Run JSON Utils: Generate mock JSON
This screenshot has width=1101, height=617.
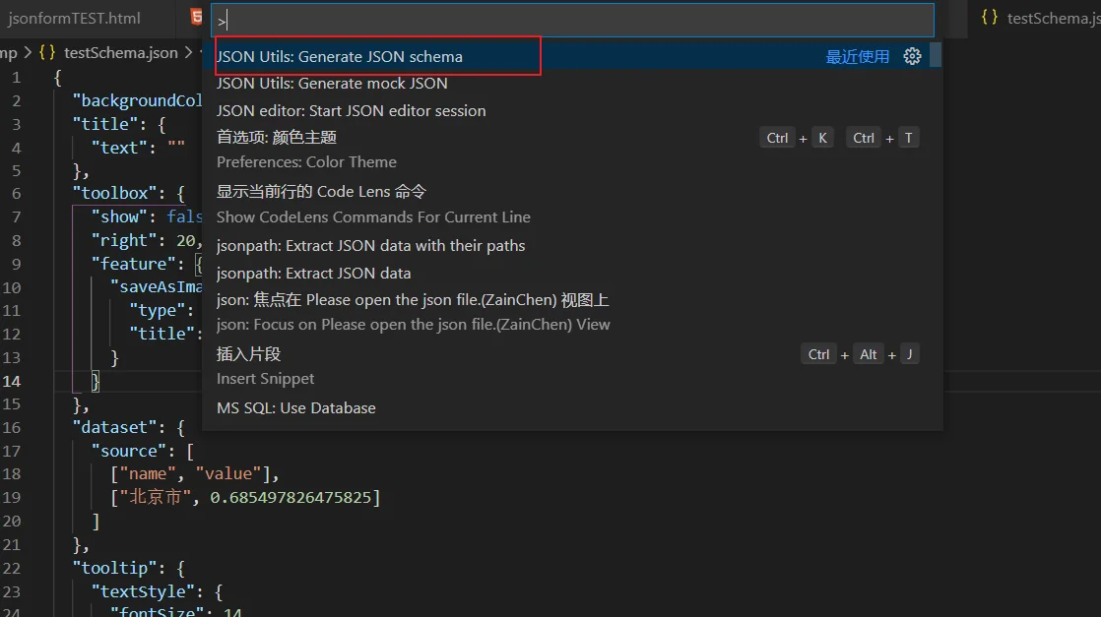[571, 83]
